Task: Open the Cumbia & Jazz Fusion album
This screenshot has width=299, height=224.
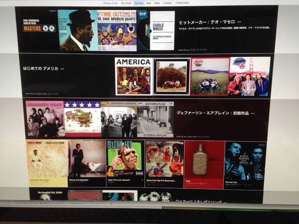Action: tap(47, 163)
